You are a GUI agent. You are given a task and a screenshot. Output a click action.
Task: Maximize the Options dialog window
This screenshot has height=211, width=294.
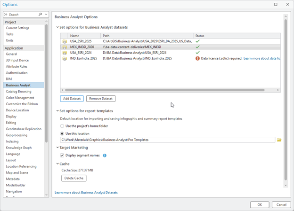276,4
